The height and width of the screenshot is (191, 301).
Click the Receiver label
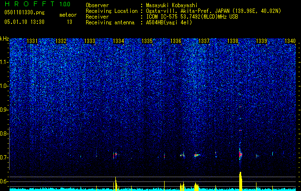[x=97, y=17]
